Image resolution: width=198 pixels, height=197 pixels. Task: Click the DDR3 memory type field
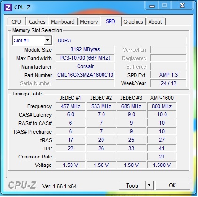pos(121,40)
